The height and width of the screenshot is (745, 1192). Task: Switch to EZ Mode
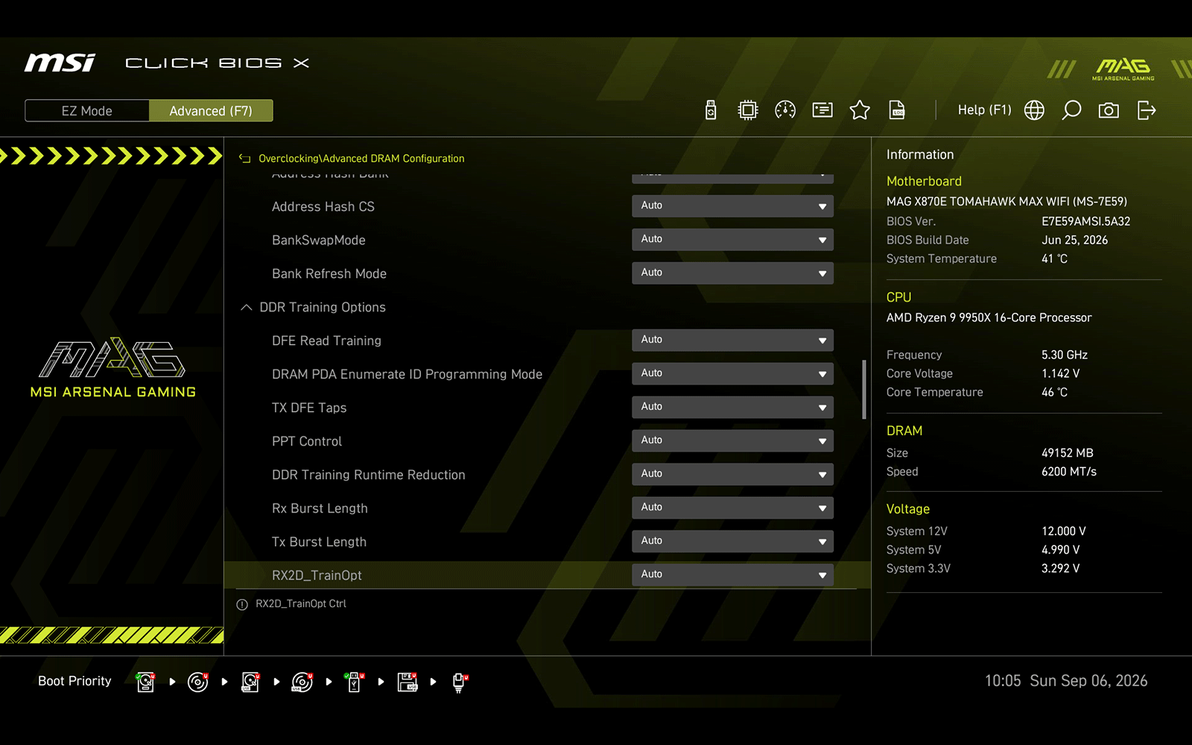pyautogui.click(x=87, y=110)
